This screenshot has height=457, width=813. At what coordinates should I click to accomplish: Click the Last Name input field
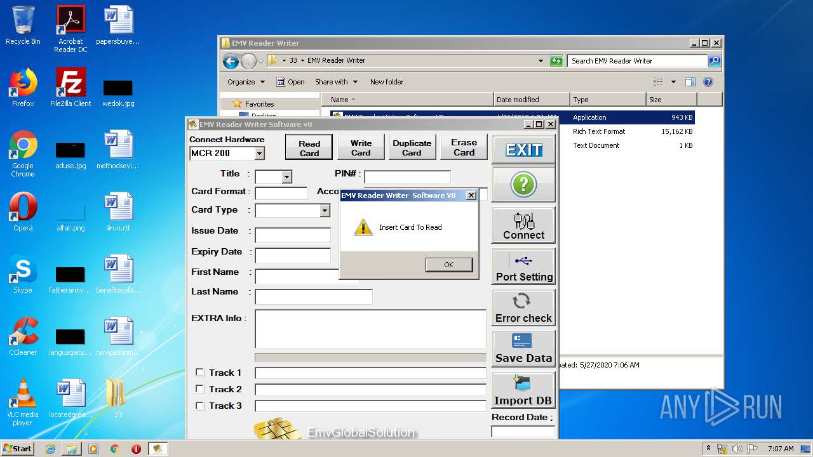[x=314, y=296]
